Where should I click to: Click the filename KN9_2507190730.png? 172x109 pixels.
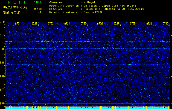click(x=15, y=8)
